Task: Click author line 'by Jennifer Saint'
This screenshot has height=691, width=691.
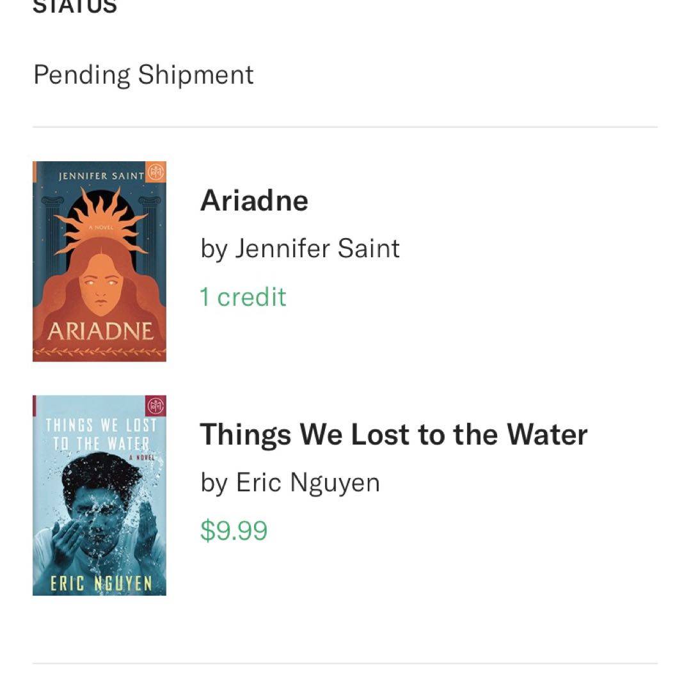Action: [x=300, y=248]
